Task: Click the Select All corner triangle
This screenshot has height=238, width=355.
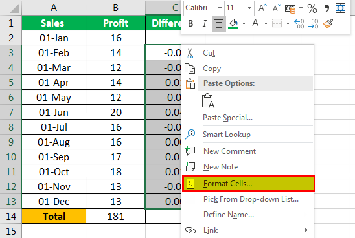Action: pos(15,8)
